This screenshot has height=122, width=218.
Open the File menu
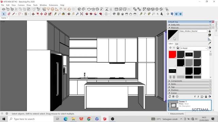2,5
